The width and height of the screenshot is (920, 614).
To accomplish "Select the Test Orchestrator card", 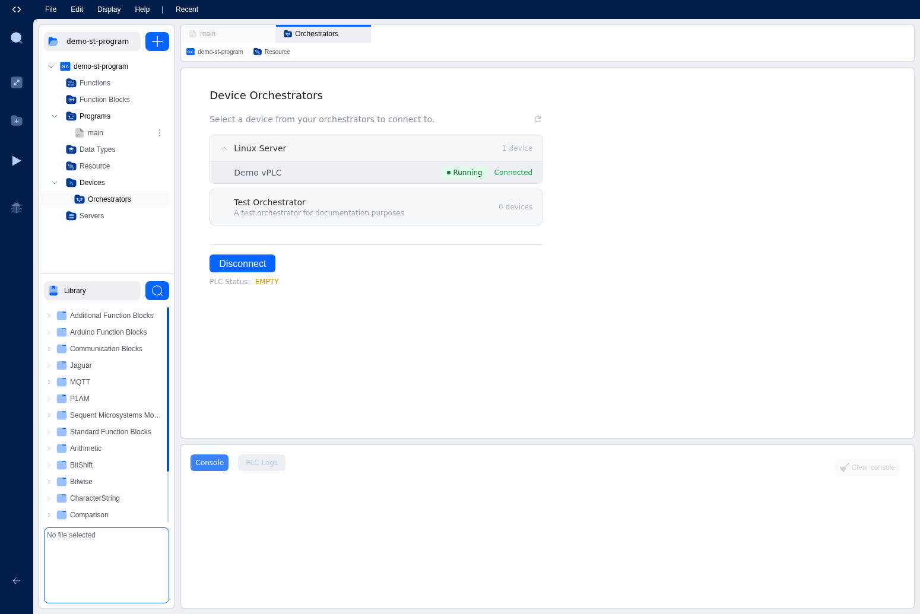I will [376, 207].
